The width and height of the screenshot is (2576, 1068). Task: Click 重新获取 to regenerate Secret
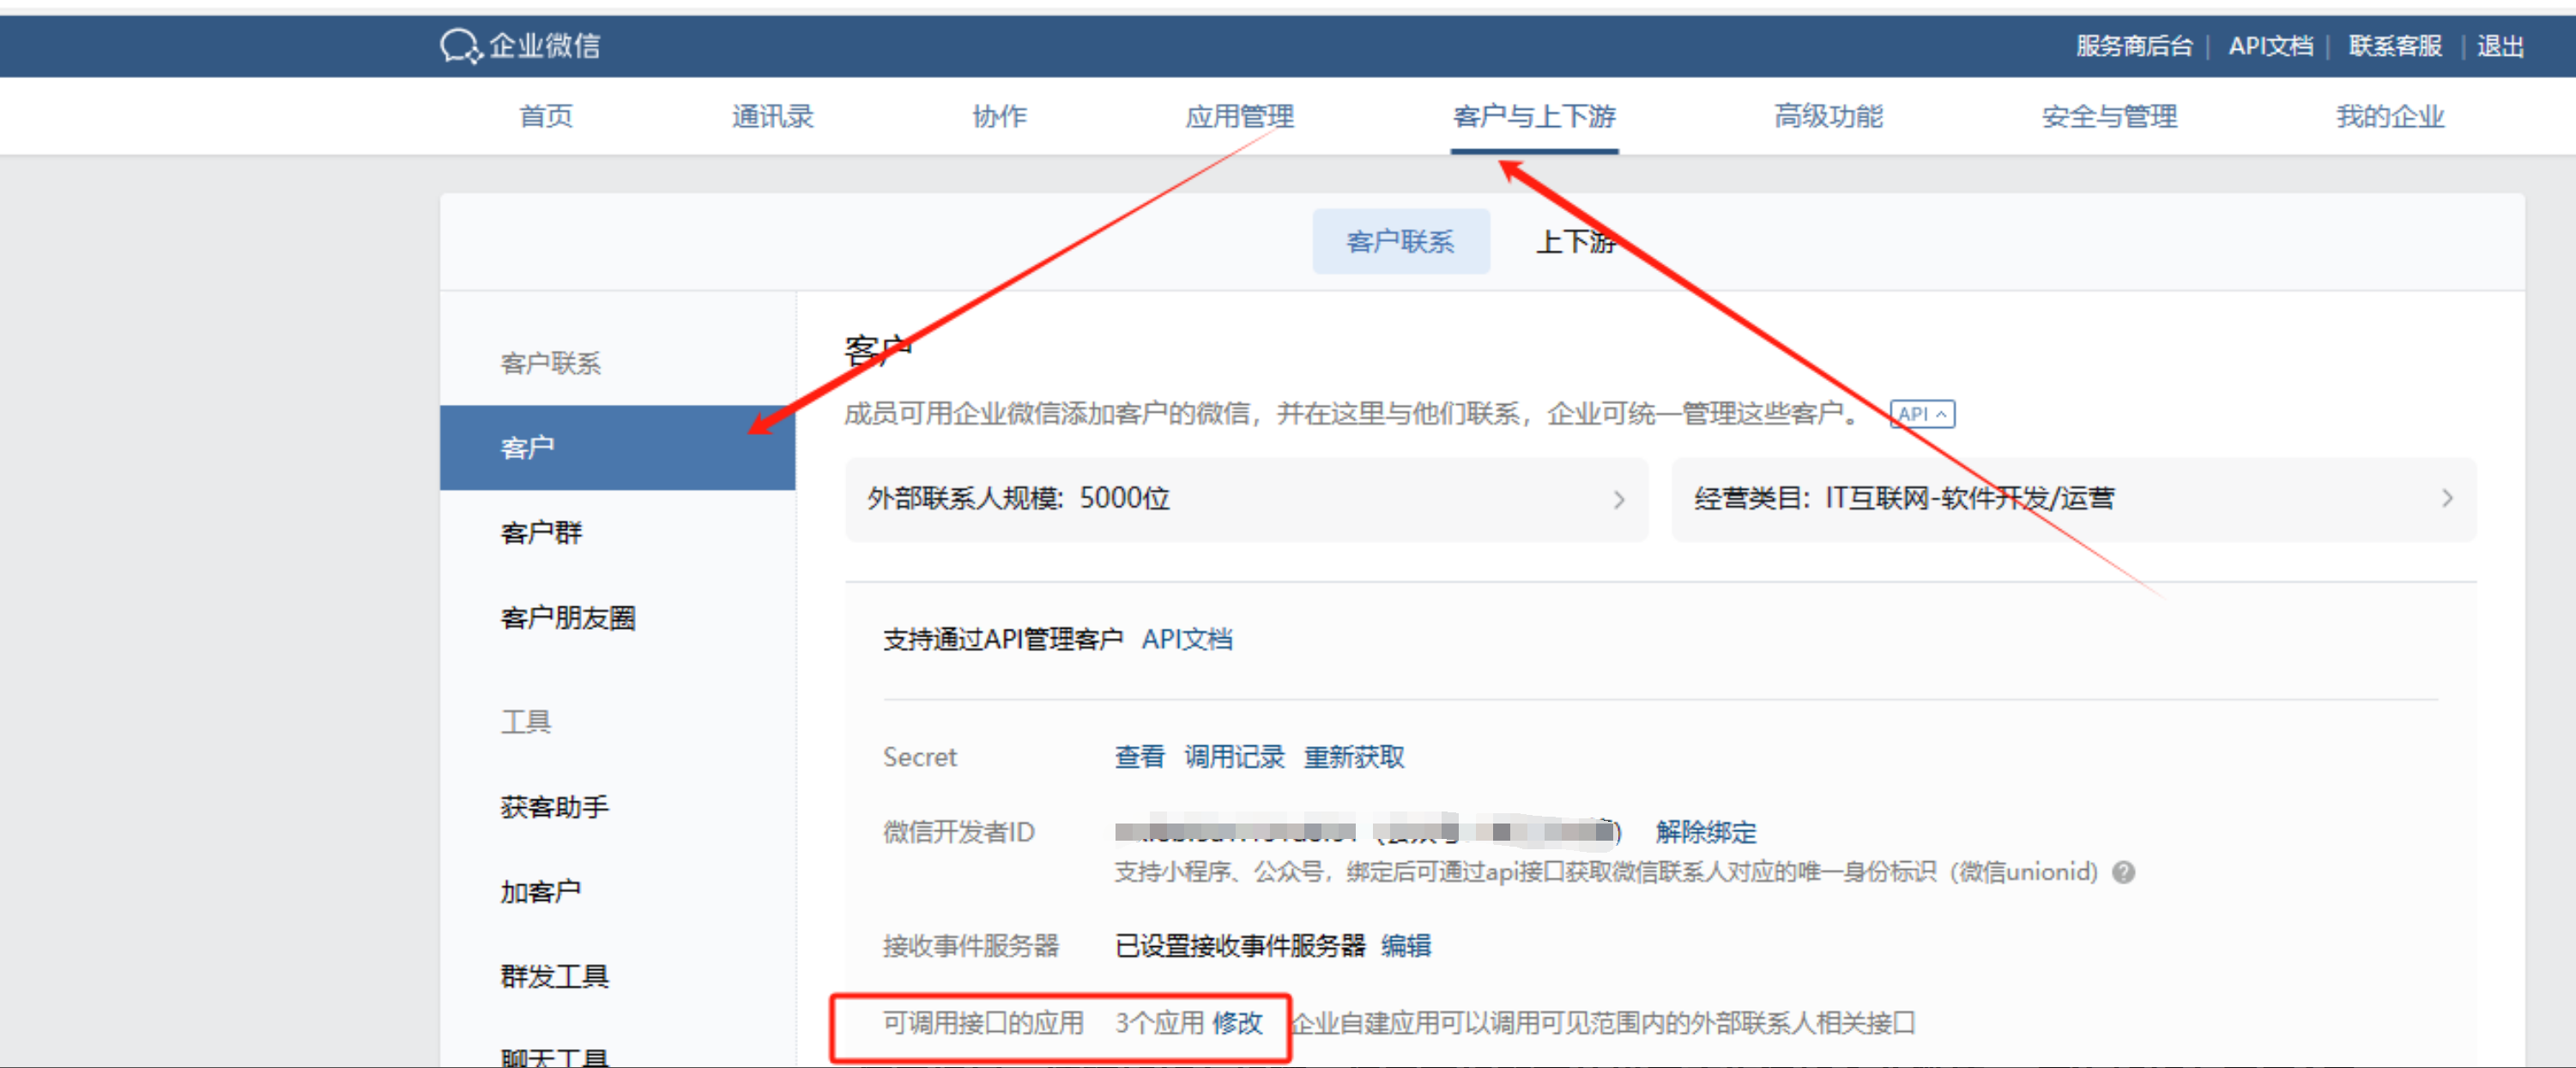coord(1354,757)
